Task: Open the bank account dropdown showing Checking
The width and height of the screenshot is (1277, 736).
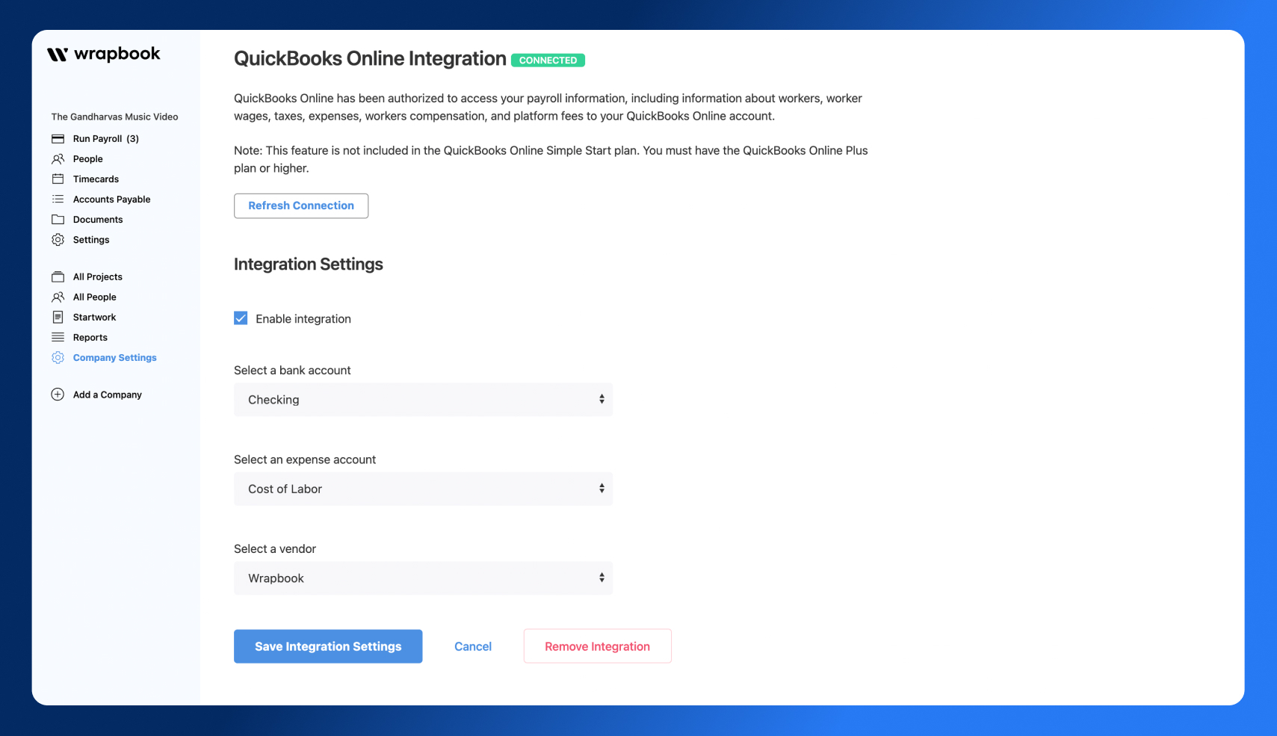Action: (423, 400)
